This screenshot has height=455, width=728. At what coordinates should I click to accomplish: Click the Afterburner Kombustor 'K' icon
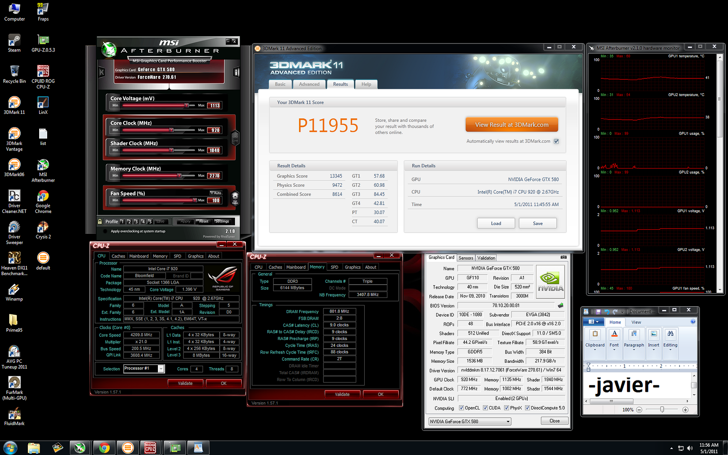101,72
